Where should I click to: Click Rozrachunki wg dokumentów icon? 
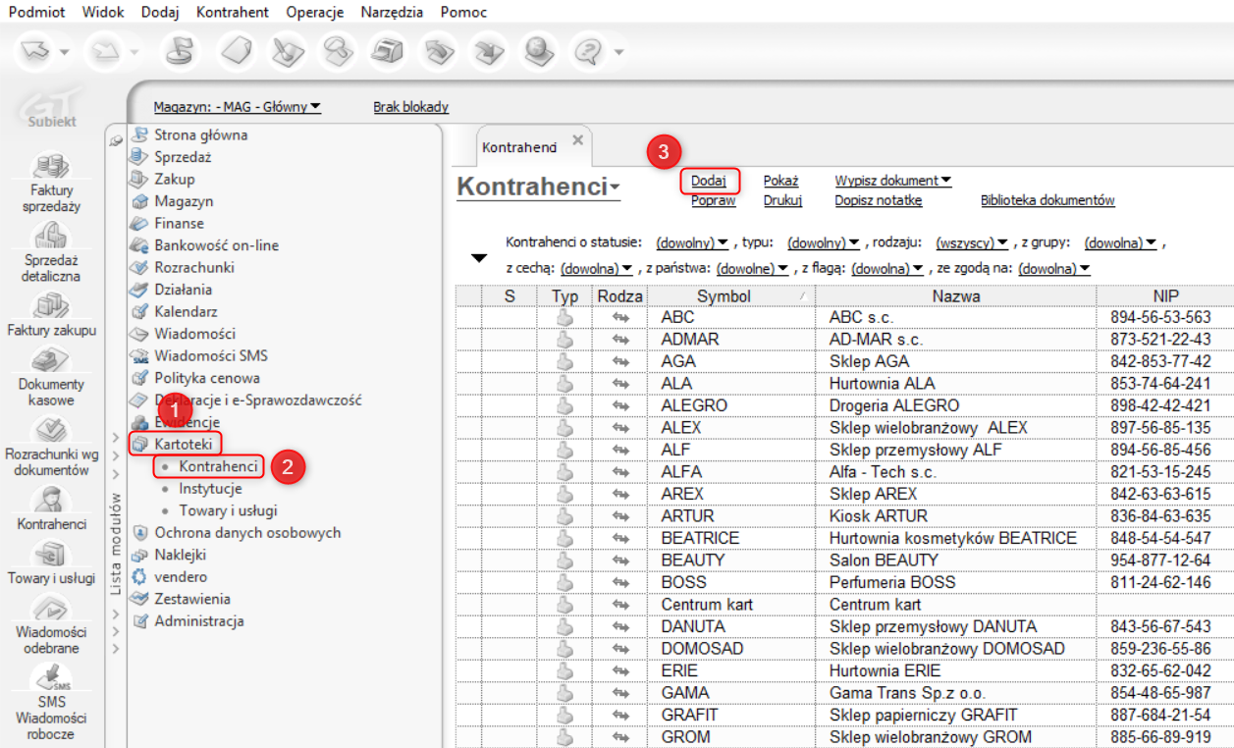(x=51, y=430)
